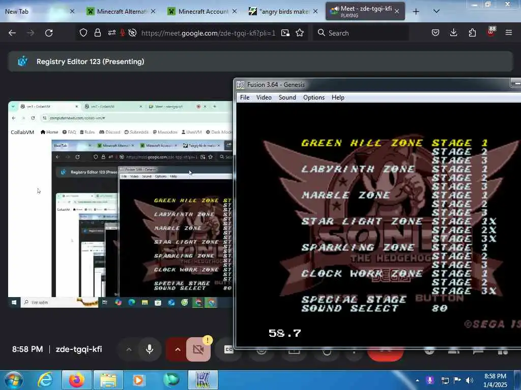Click the uBlock icon showing 88
The height and width of the screenshot is (390, 521).
click(491, 31)
